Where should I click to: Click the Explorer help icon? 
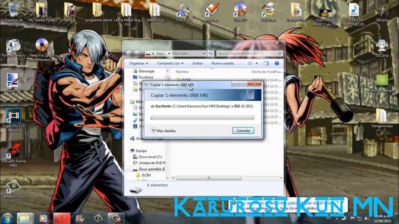[277, 63]
